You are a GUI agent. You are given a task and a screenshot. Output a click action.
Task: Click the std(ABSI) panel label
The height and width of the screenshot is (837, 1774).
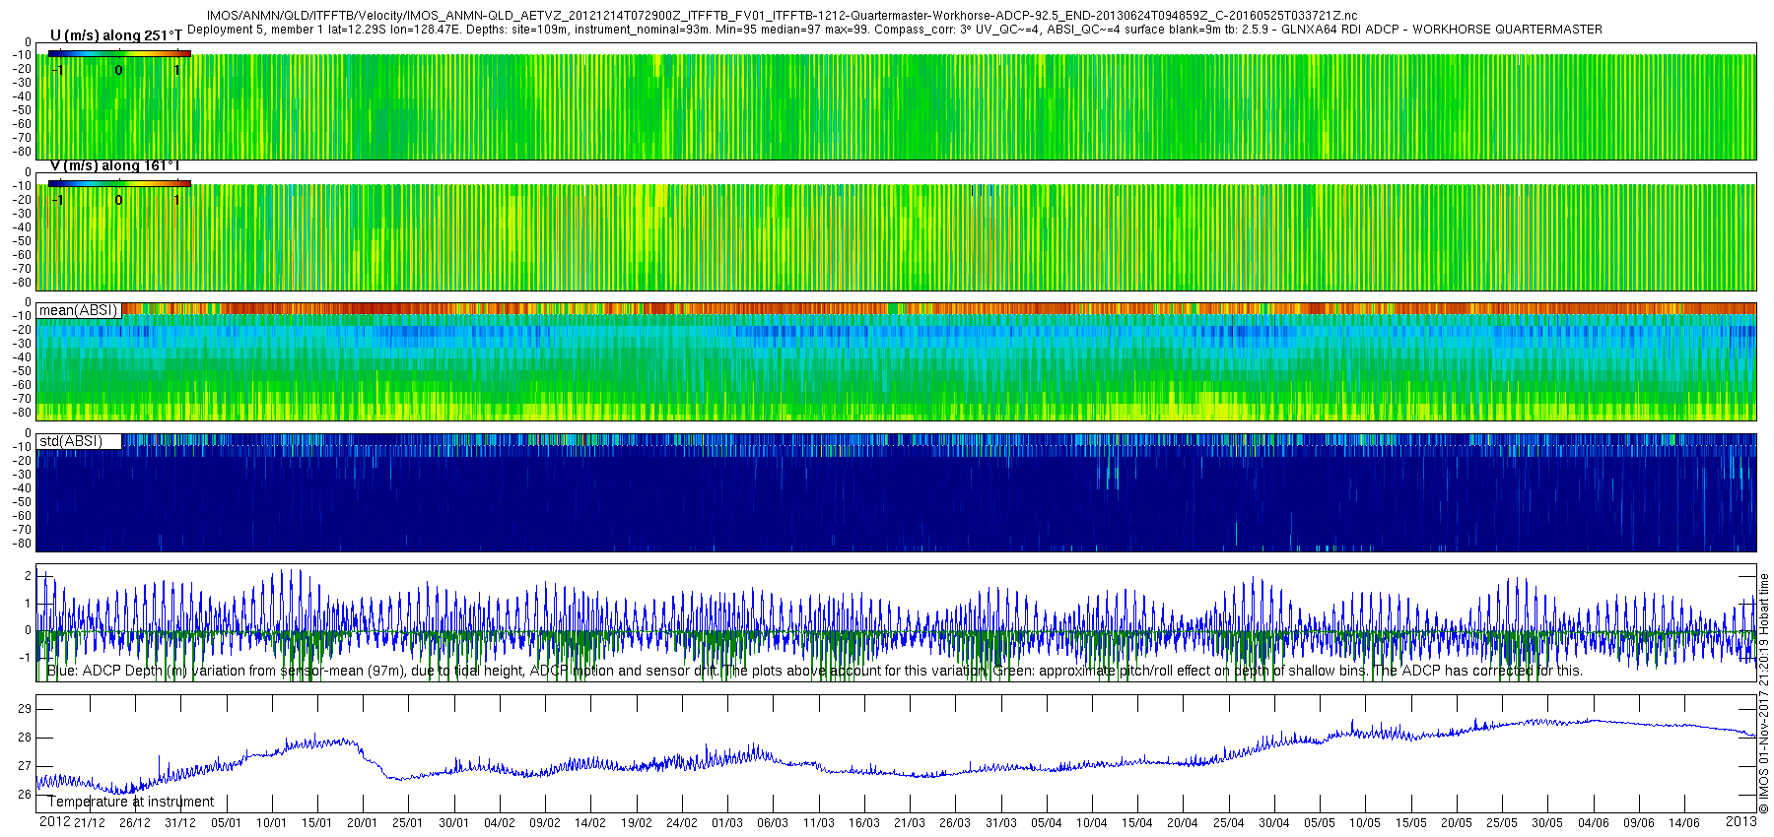point(70,441)
